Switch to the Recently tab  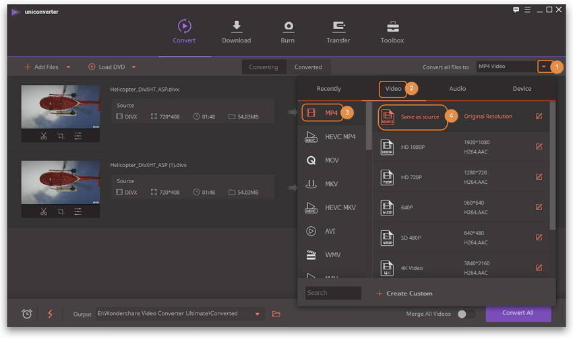[x=329, y=89]
